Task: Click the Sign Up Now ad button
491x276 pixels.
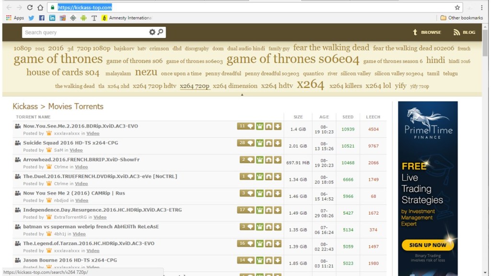Action: pos(427,245)
